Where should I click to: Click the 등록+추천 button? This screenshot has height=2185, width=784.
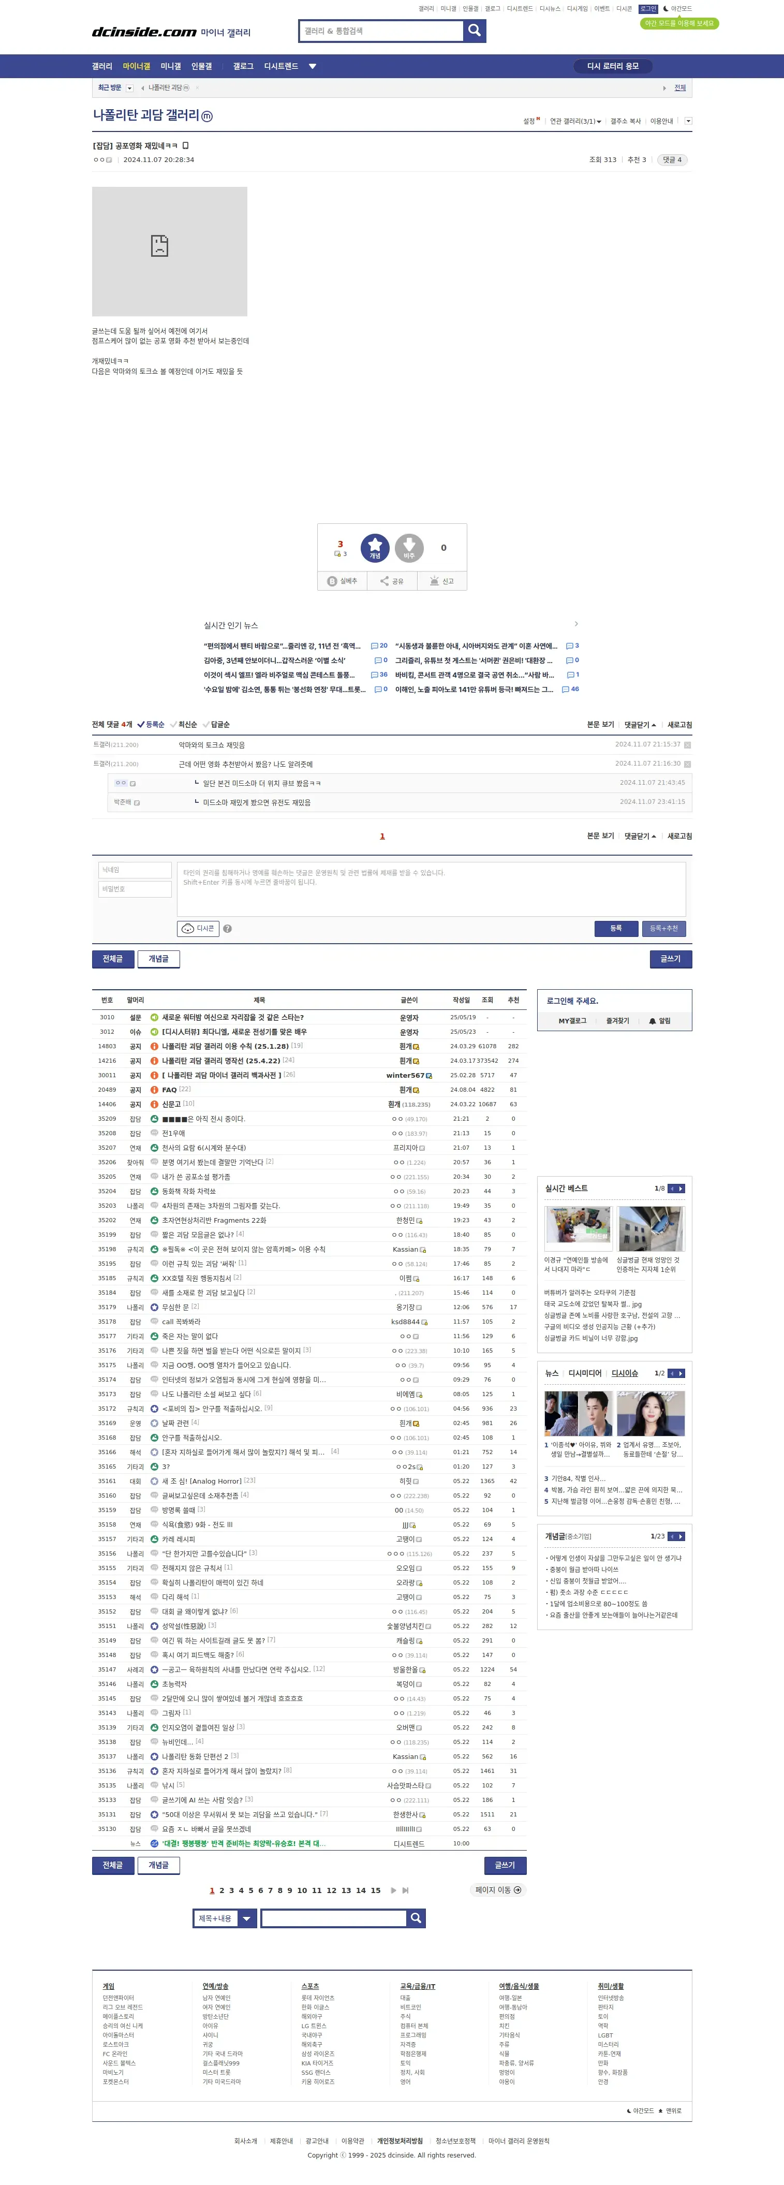tap(663, 929)
